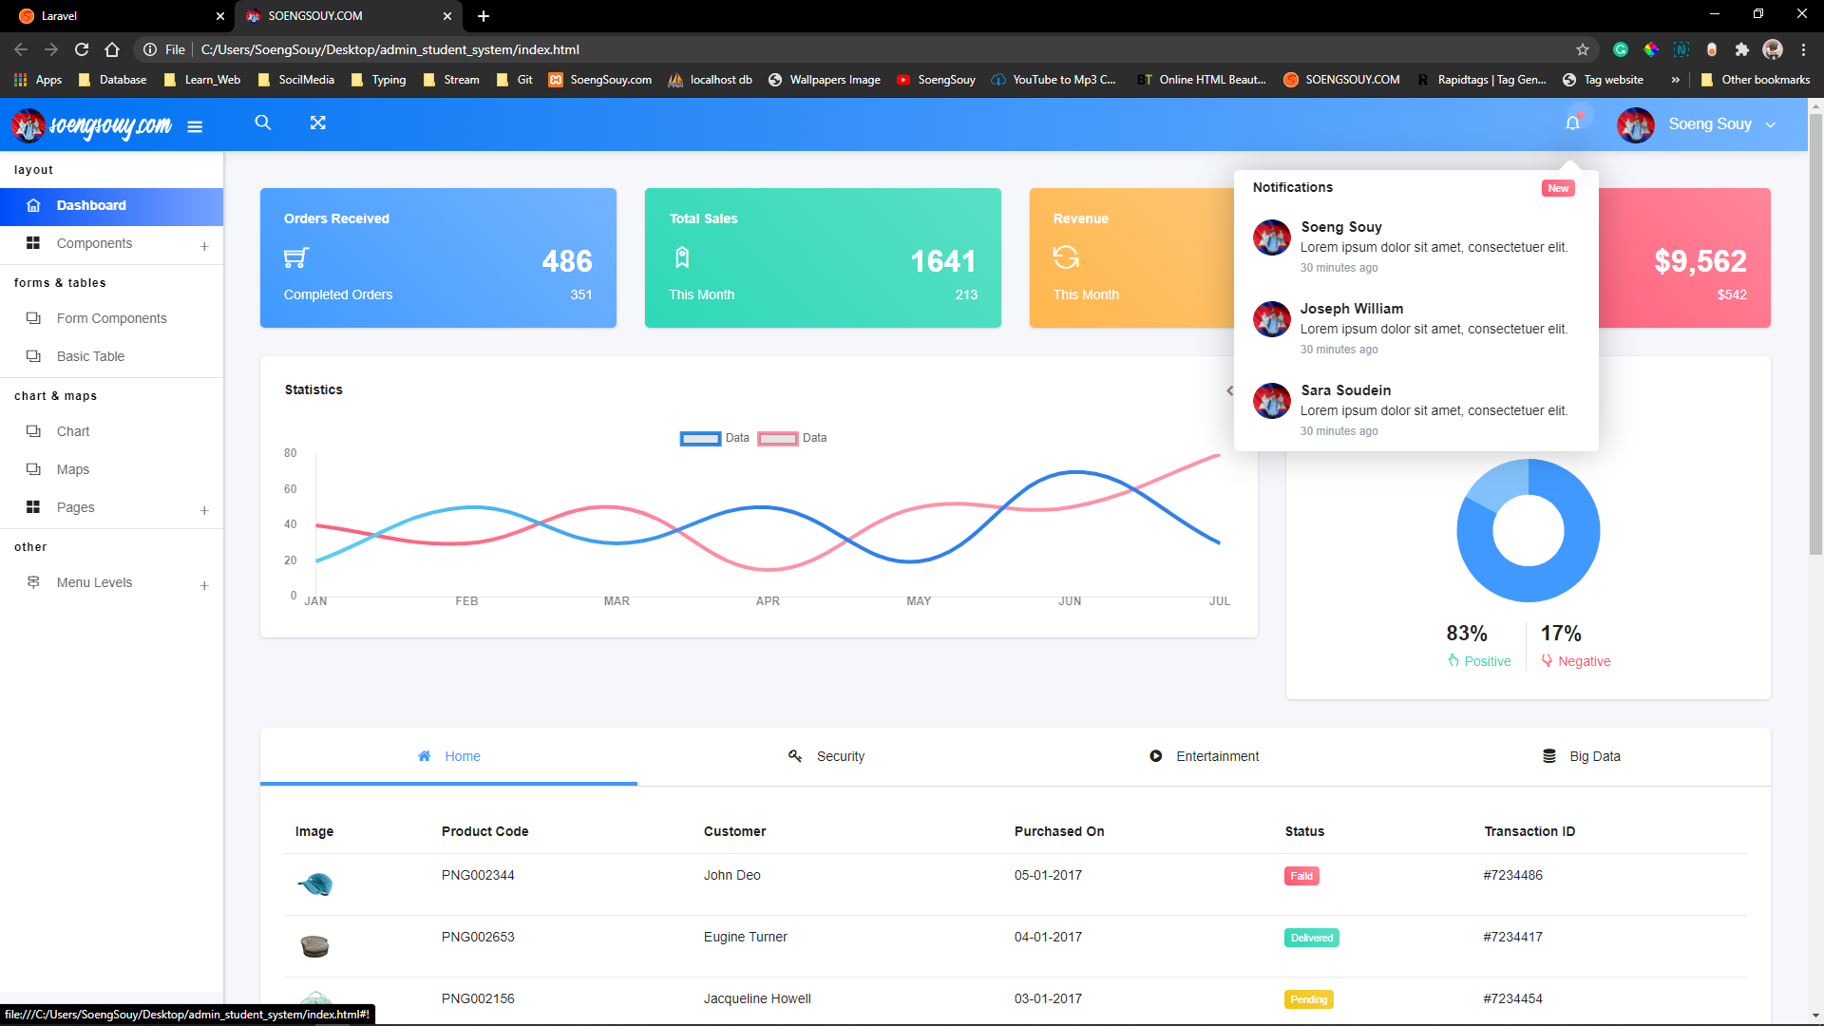This screenshot has width=1824, height=1026.
Task: Click the hamburger menu icon next to the logo
Action: coord(195,125)
